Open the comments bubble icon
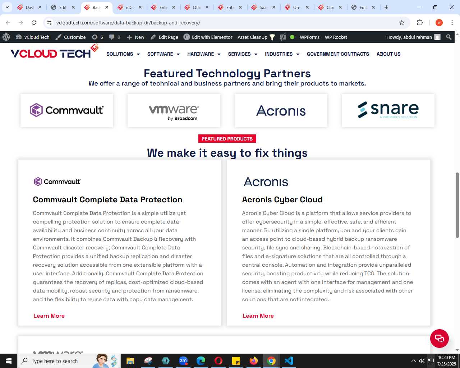 115,37
